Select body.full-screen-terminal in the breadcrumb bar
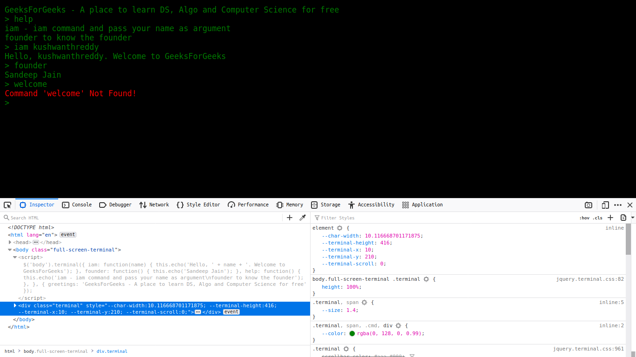This screenshot has height=357, width=636. pos(55,351)
